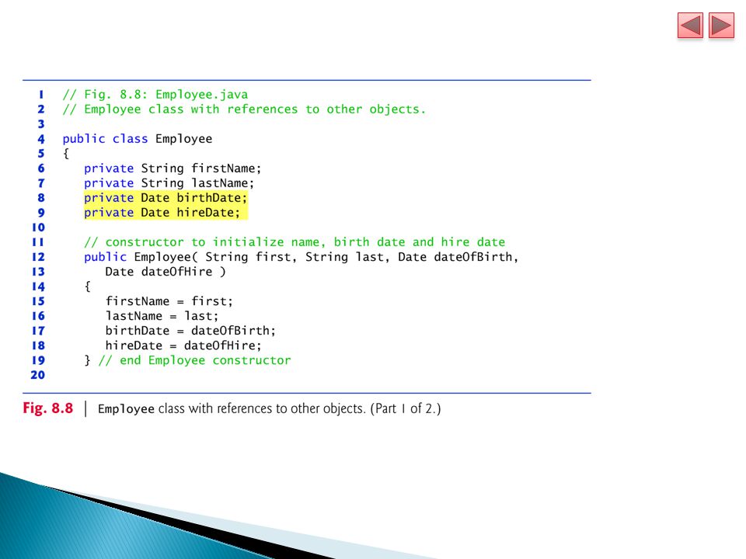Click 'public Employee( String first,' on line 12
746x559 pixels.
tap(190, 257)
